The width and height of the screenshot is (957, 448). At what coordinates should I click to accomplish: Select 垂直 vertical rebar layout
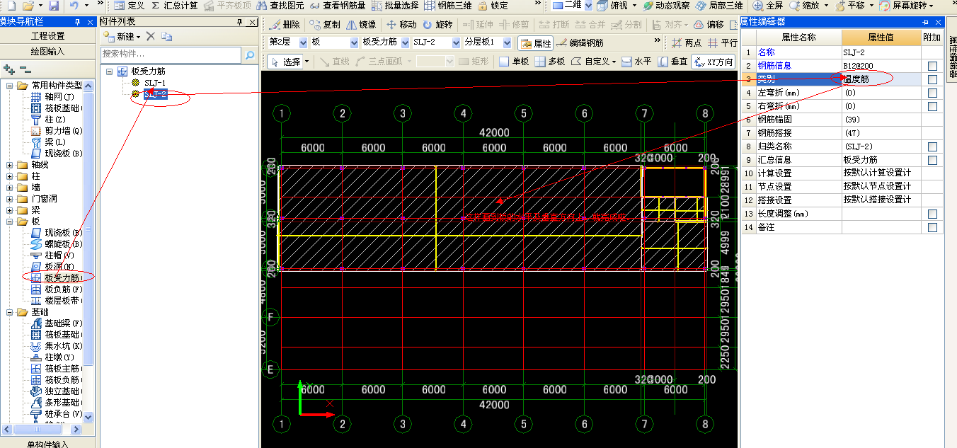click(x=672, y=62)
